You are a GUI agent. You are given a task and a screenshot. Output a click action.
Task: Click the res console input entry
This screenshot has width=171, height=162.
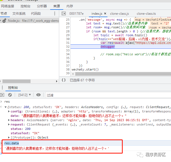point(7,102)
